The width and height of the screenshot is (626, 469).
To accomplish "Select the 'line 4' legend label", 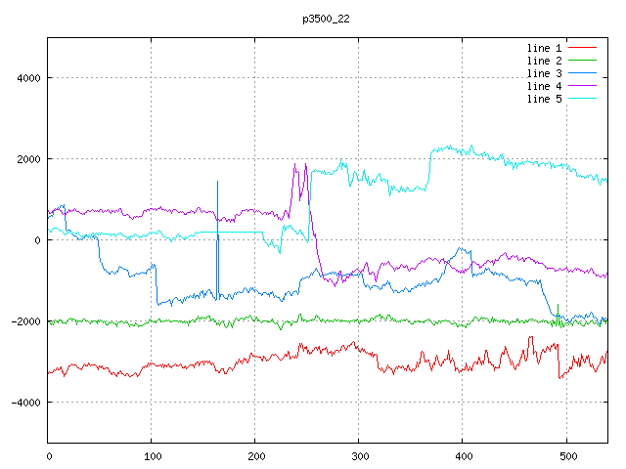I will [544, 86].
